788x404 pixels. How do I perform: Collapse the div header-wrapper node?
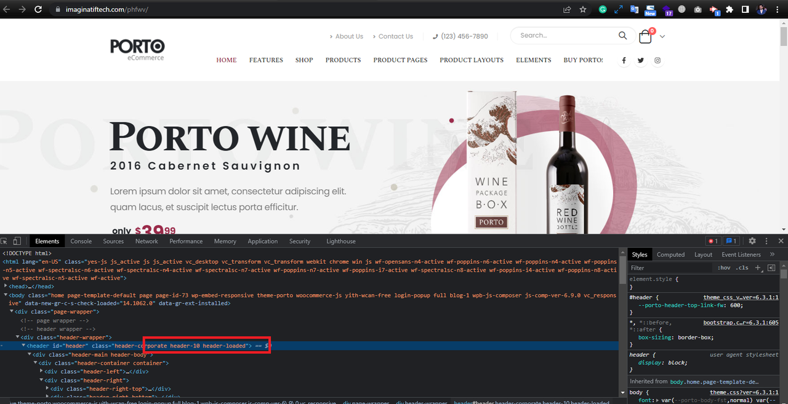coord(18,337)
